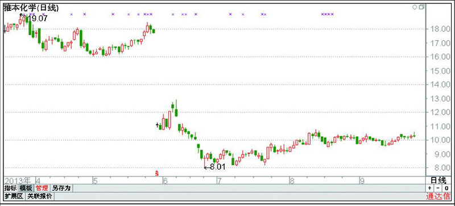
Task: Click the 日线 period button
Action: pyautogui.click(x=439, y=180)
